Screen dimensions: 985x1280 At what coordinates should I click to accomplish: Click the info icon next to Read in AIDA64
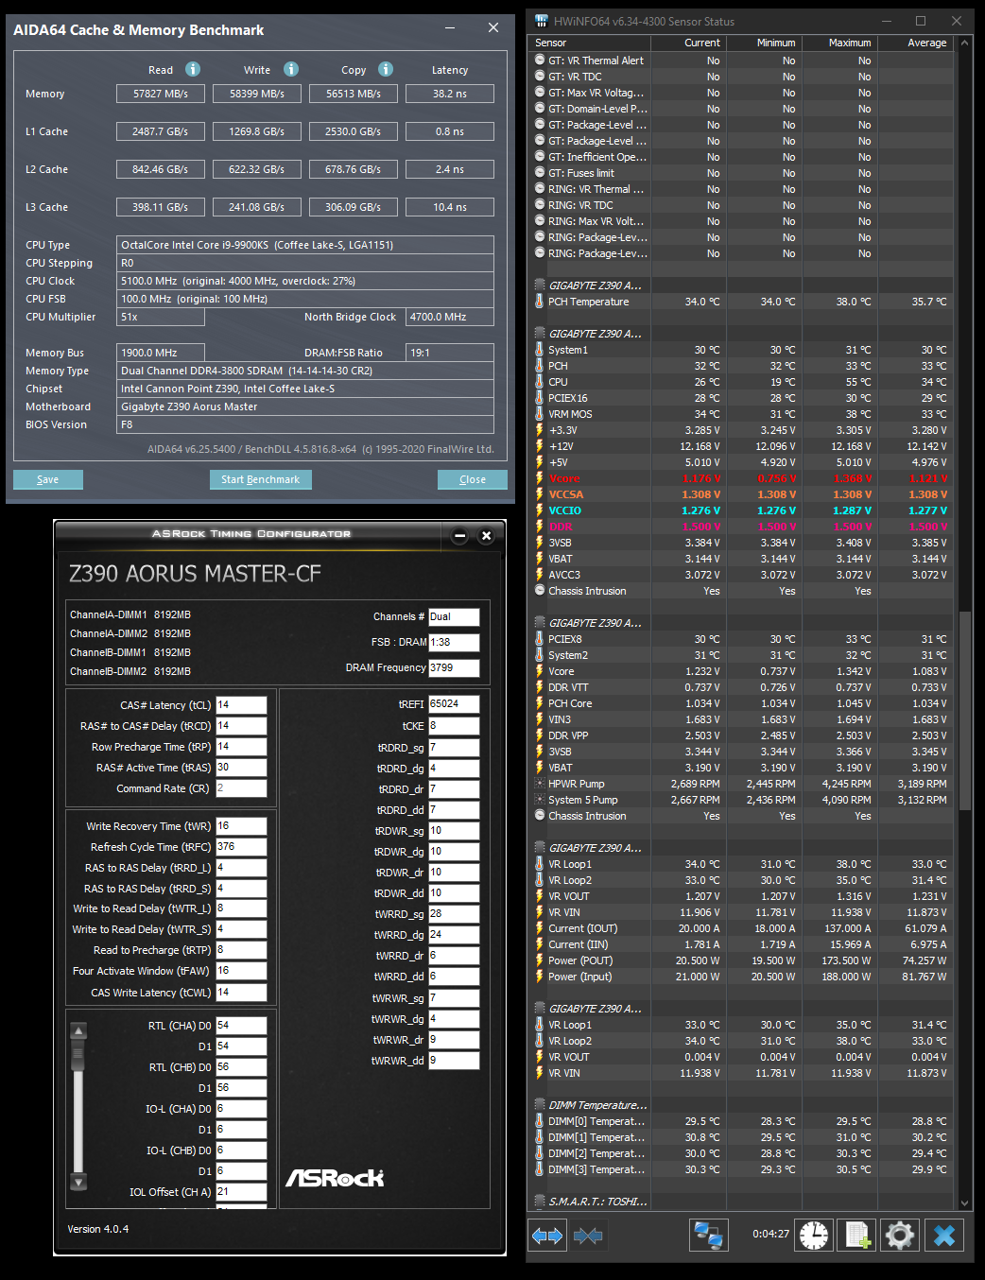pyautogui.click(x=193, y=69)
